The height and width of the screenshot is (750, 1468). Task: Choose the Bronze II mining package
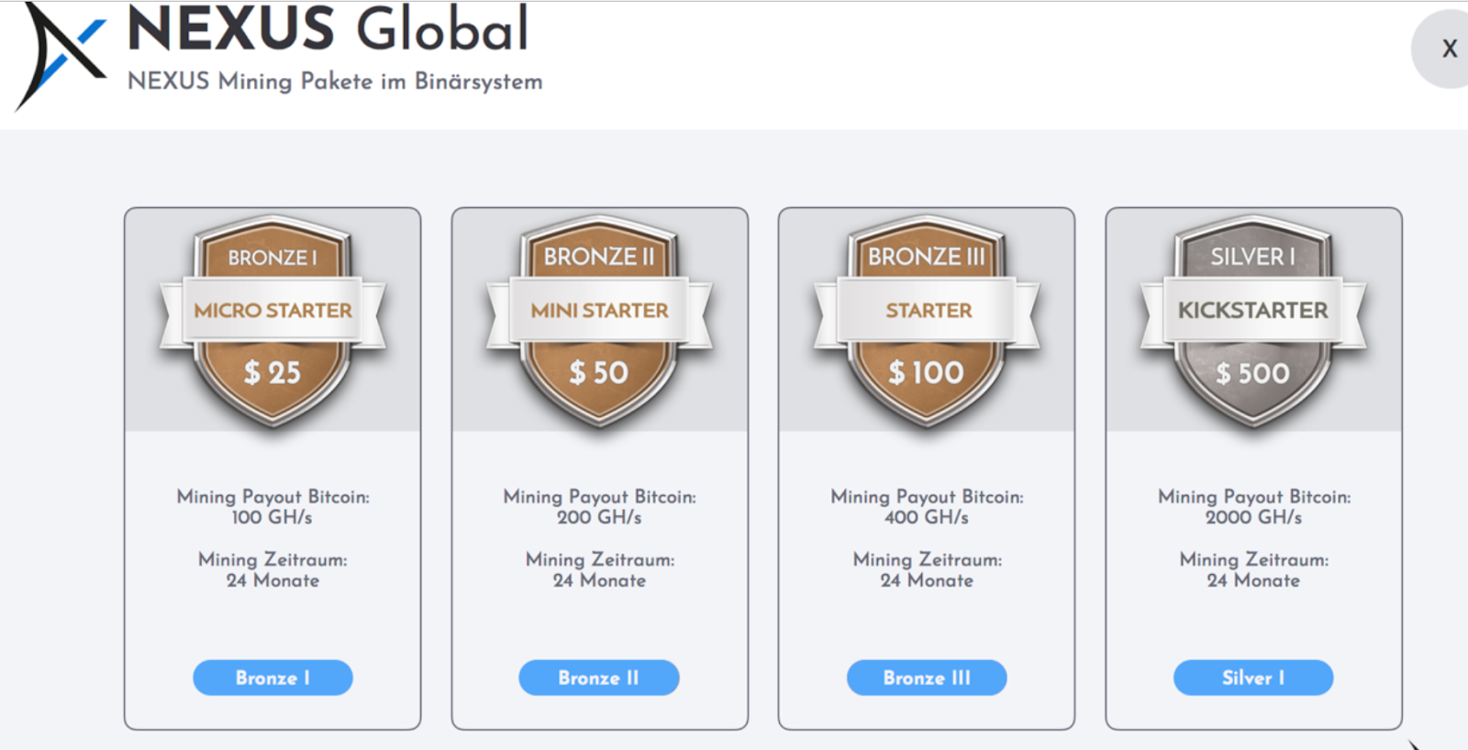(599, 678)
